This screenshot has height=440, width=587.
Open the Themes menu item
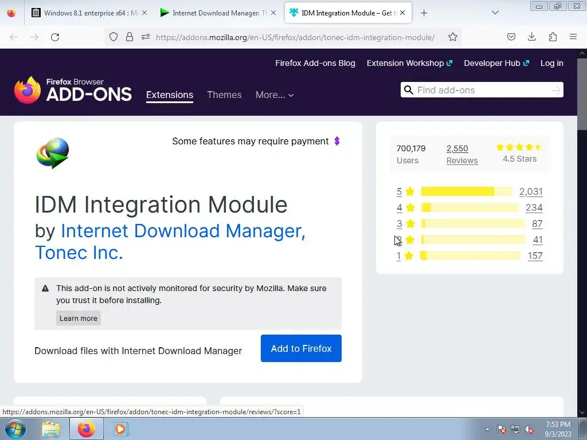(224, 95)
